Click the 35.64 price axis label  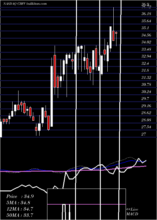146,21
